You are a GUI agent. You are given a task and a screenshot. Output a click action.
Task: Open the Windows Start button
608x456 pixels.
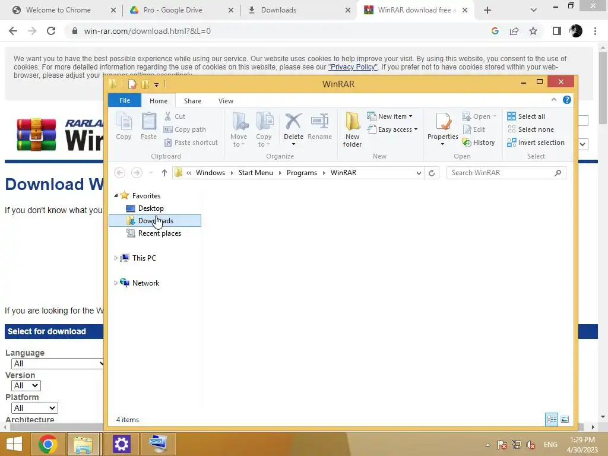tap(14, 444)
